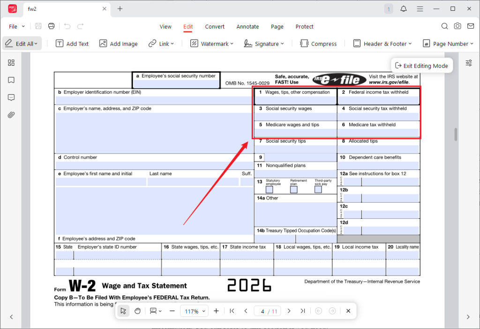The image size is (480, 329).
Task: Switch to the Page tab
Action: tap(277, 27)
